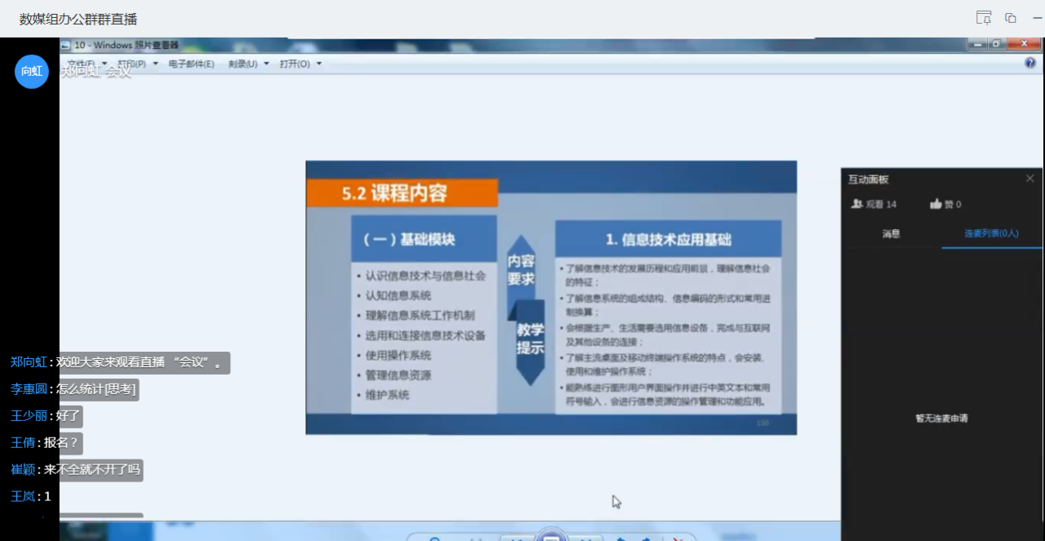Click the screen-share icon in the title bar
Image resolution: width=1045 pixels, height=541 pixels.
(x=984, y=18)
